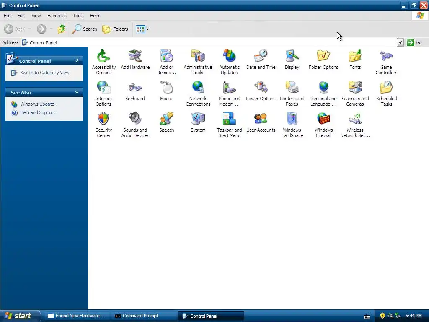
Task: Select Windows CardSpace icon
Action: 292,119
